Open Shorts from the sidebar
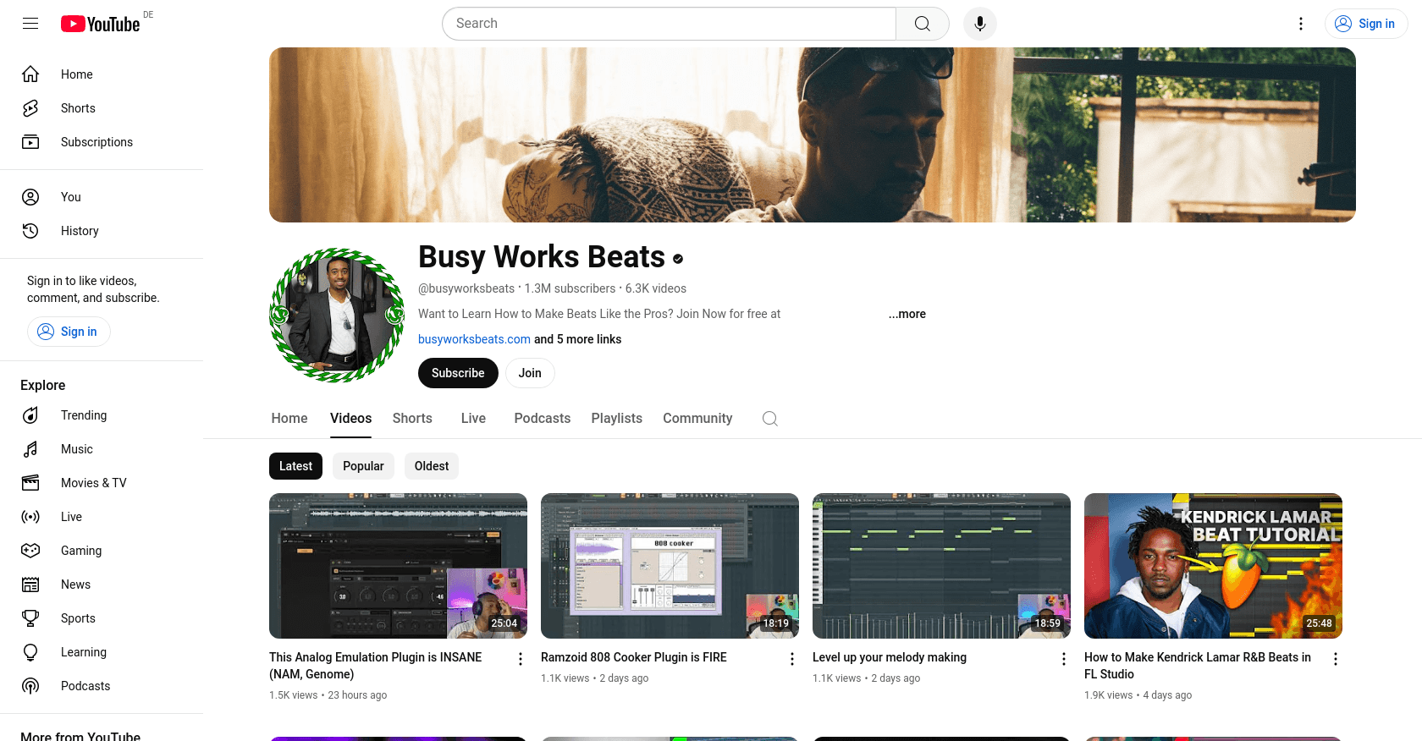 pos(78,108)
